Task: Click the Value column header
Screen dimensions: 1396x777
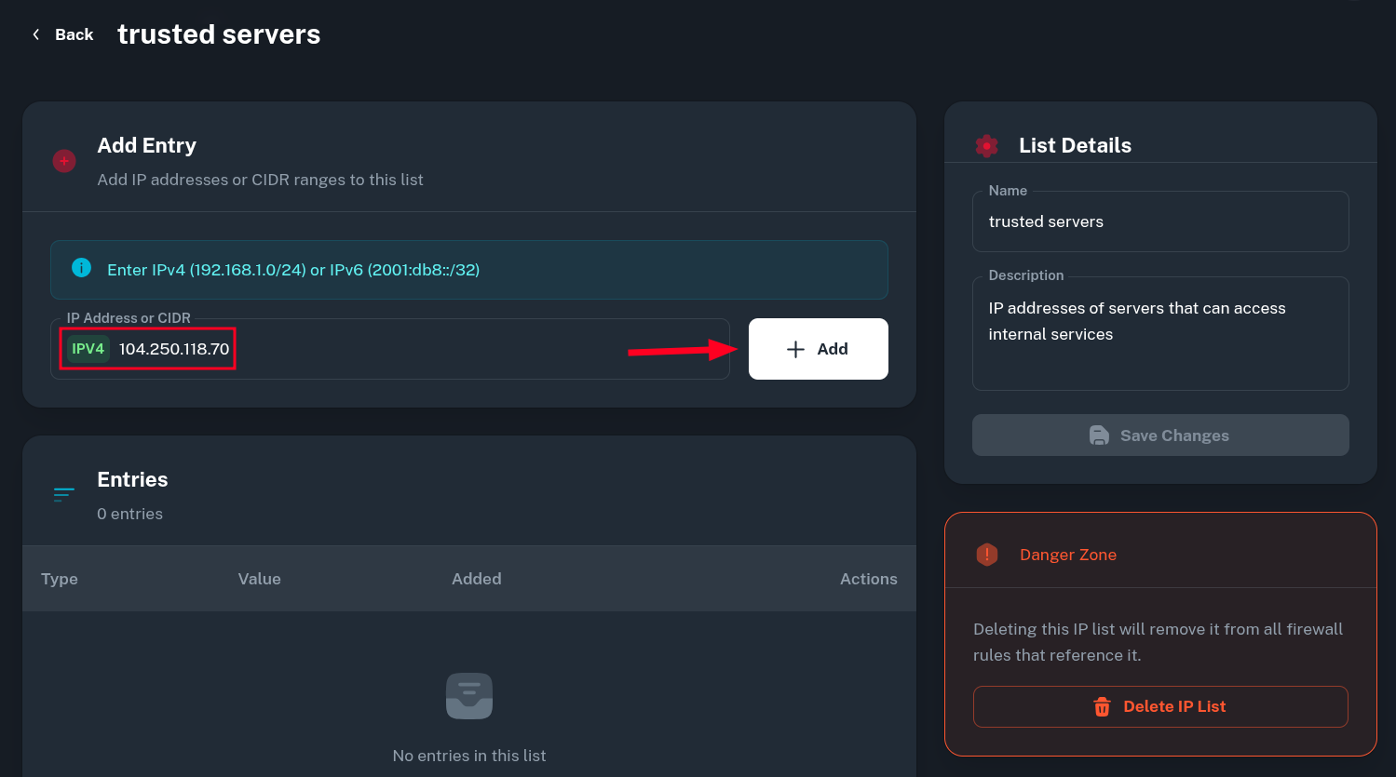Action: [259, 579]
